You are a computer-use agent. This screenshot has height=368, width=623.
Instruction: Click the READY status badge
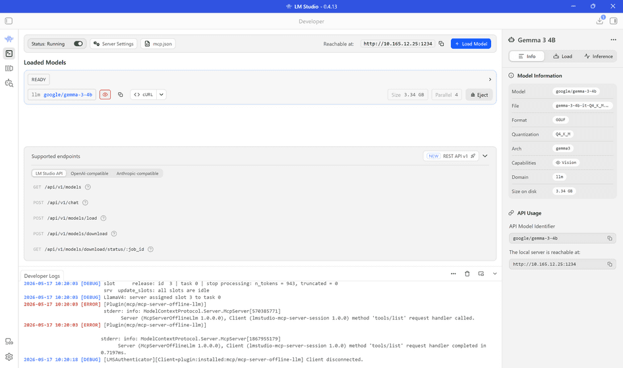(x=38, y=79)
